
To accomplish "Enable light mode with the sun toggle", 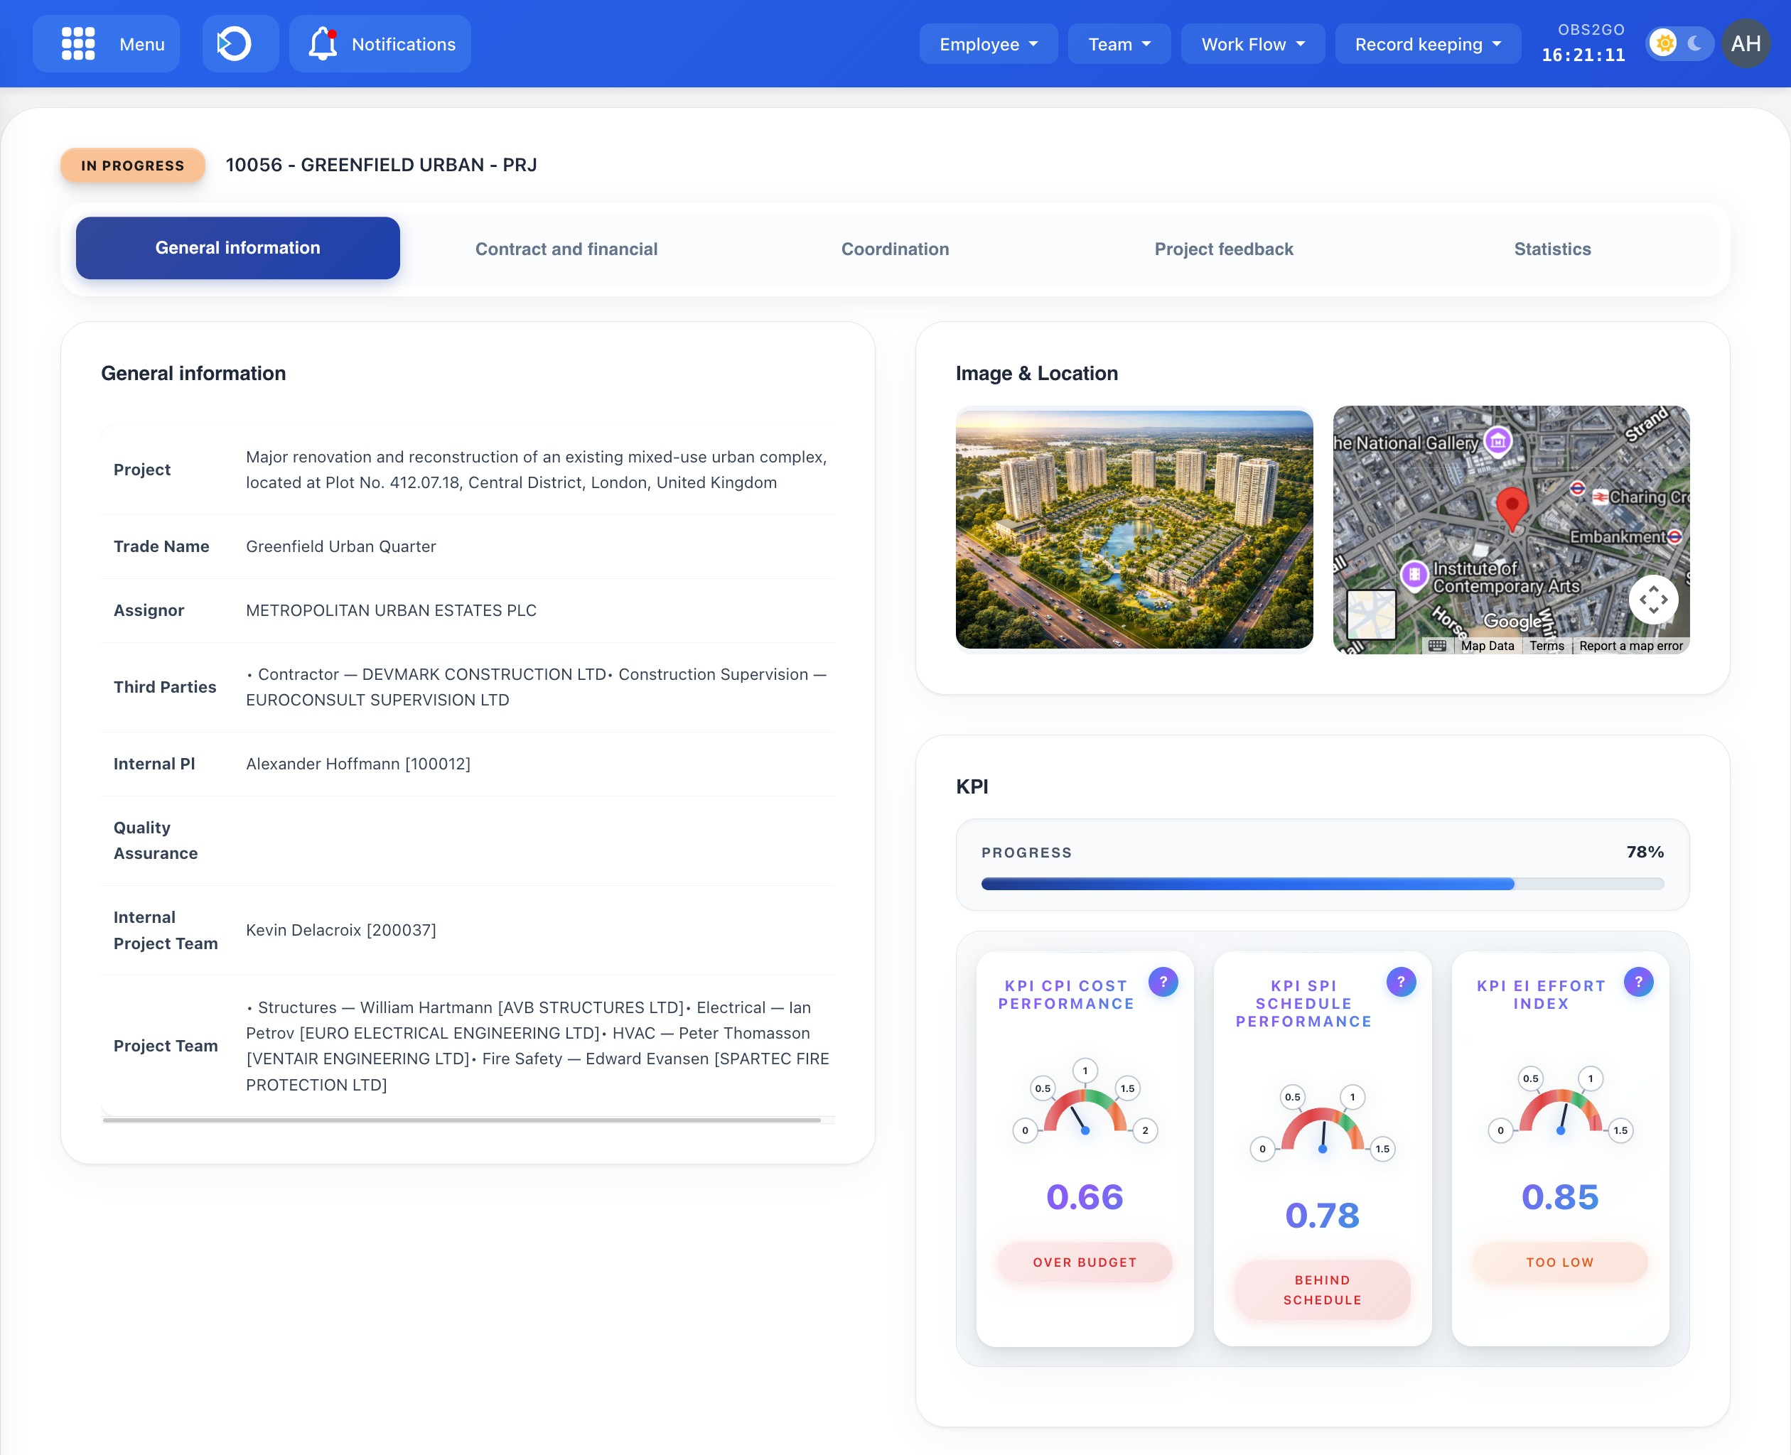I will pyautogui.click(x=1664, y=43).
